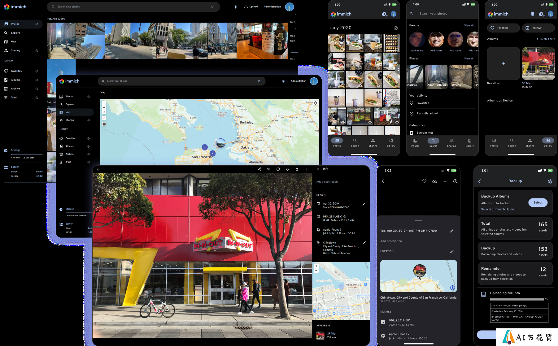Open cloud backup icon in July 2020 phone
The height and width of the screenshot is (346, 558).
385,14
